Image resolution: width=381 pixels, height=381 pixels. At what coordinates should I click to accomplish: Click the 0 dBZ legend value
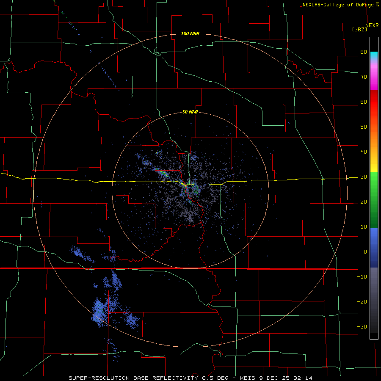point(365,252)
